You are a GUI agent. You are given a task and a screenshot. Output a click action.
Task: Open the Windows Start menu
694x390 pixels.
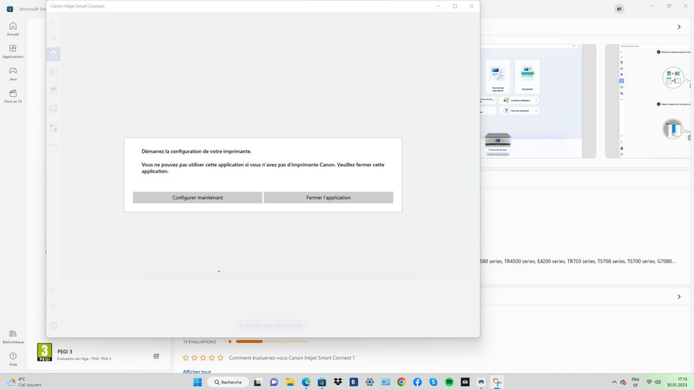(x=197, y=382)
